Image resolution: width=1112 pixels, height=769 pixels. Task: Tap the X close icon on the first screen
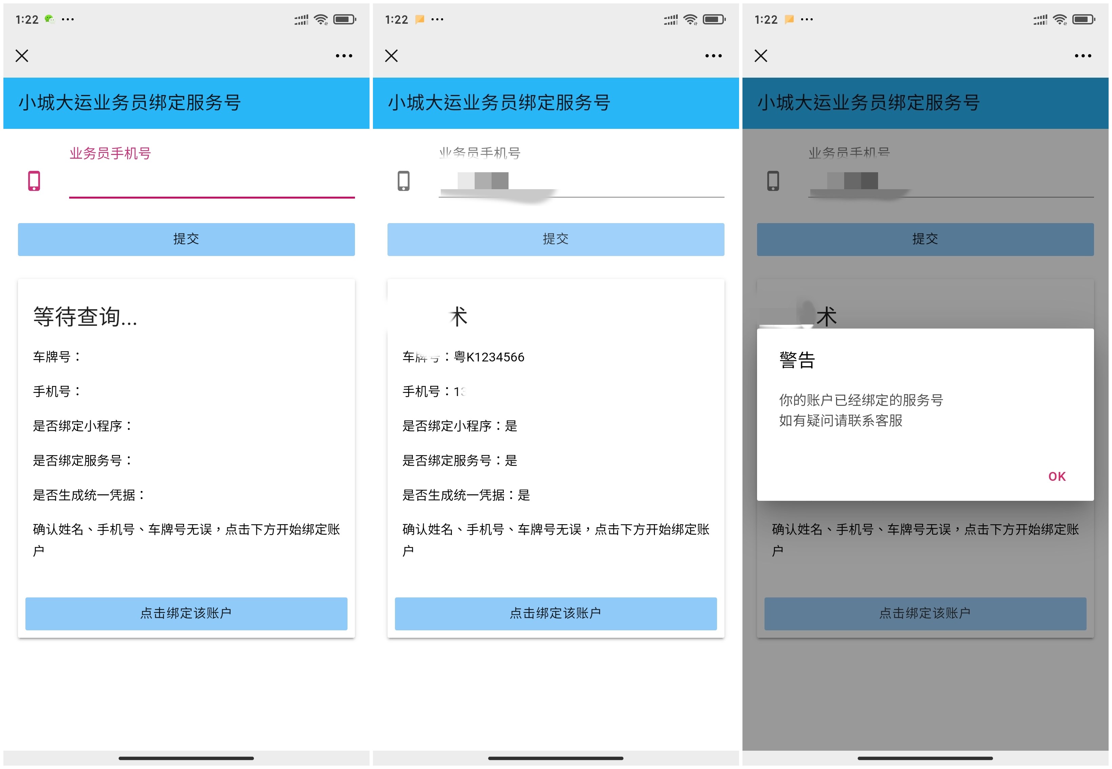coord(22,55)
